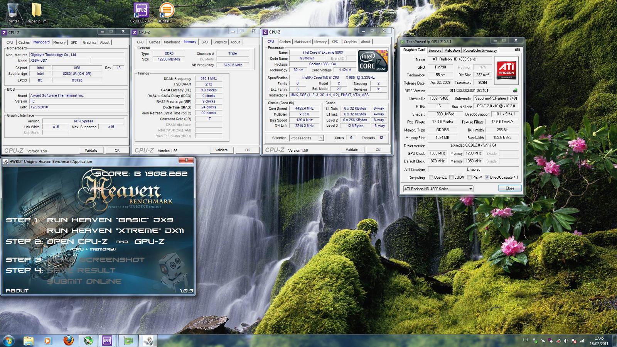The width and height of the screenshot is (617, 347).
Task: Open the Lomtár recycle bin desktop icon
Action: [x=13, y=12]
